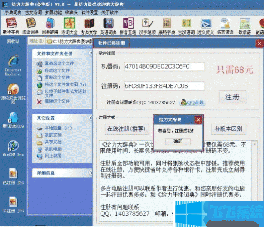264x227 pixels.
Task: Click the 将这个文件发布到 Web globe icon
Action: (x=39, y=85)
